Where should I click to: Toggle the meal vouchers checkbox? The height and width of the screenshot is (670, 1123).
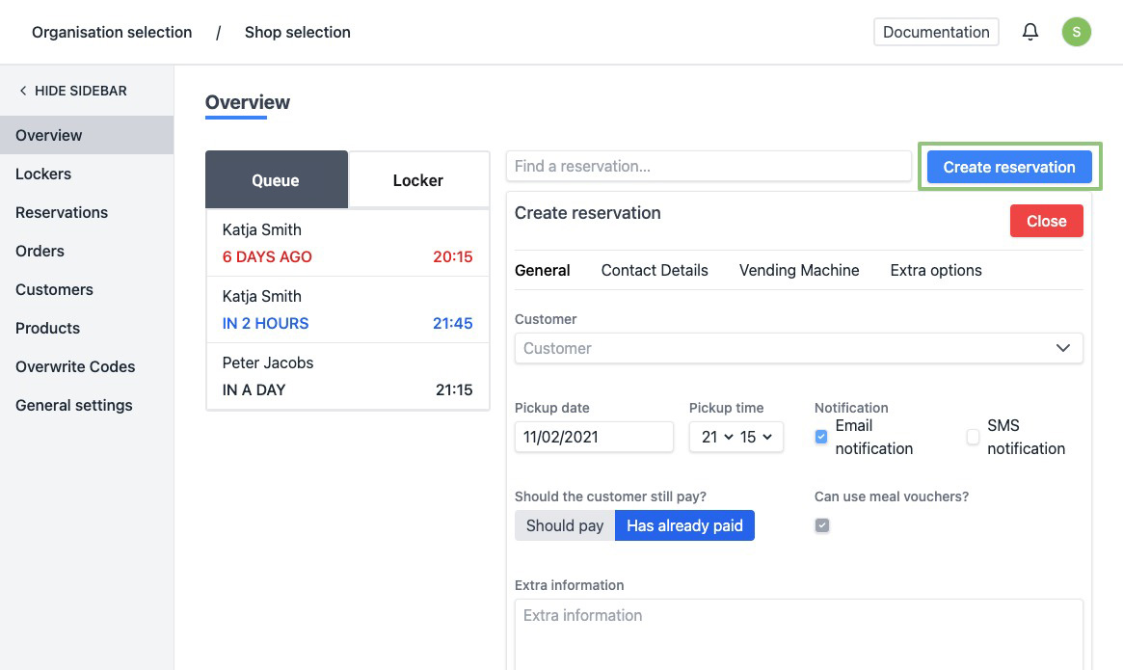pyautogui.click(x=822, y=525)
